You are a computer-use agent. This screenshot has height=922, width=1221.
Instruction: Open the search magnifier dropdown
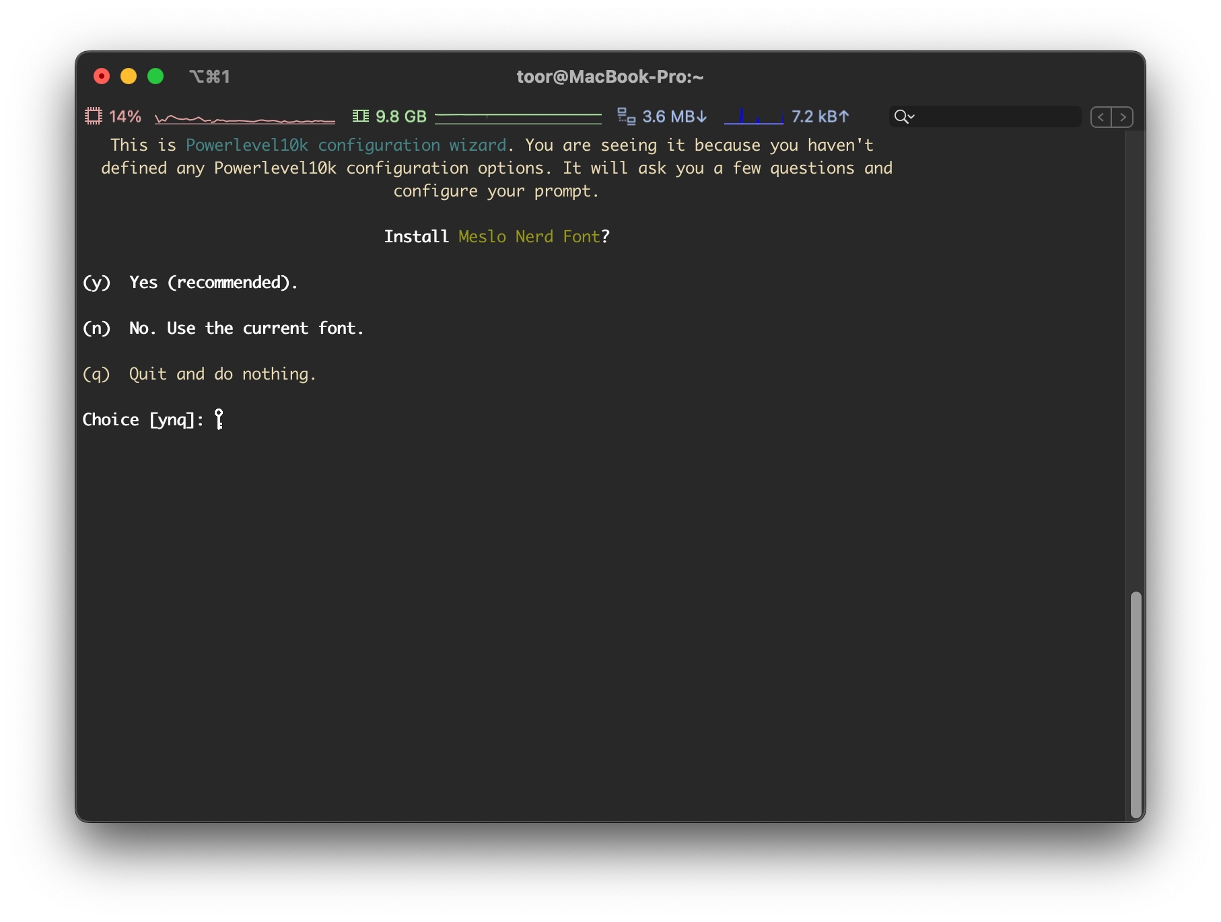(904, 117)
